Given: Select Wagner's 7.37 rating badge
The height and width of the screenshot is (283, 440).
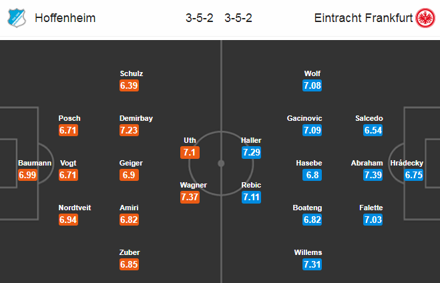Looking at the screenshot, I should 190,197.
